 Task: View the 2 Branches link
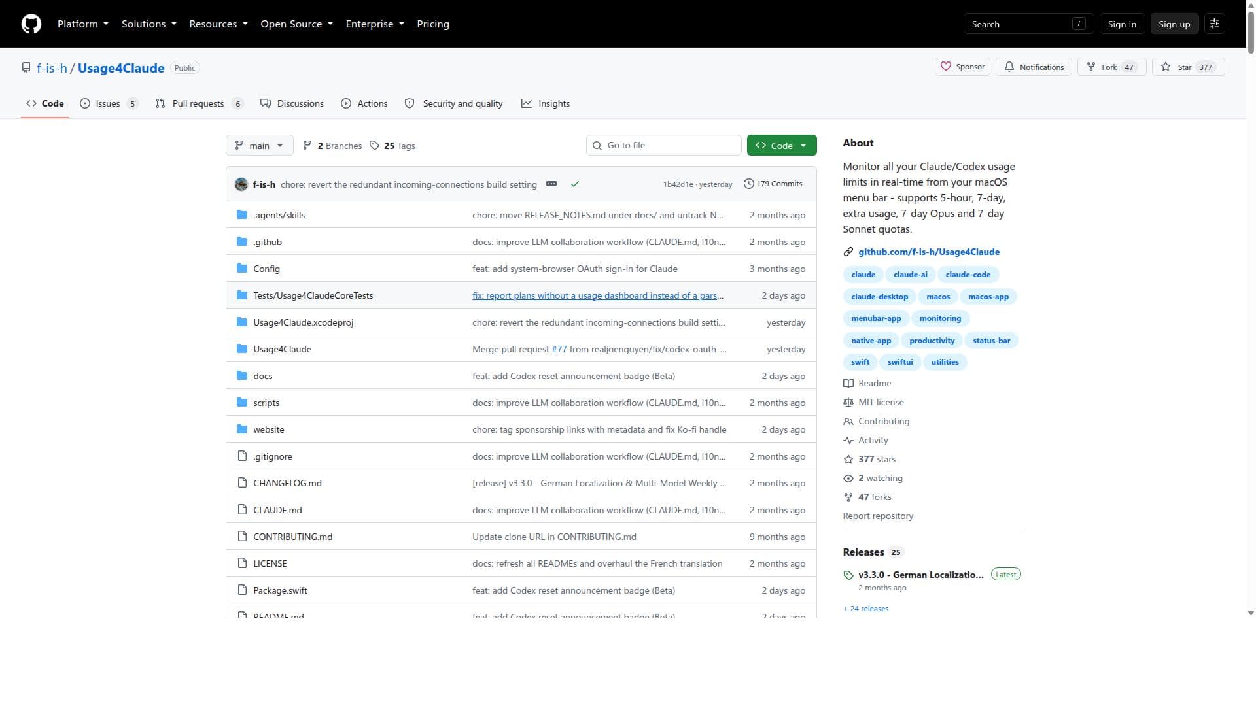pos(332,146)
